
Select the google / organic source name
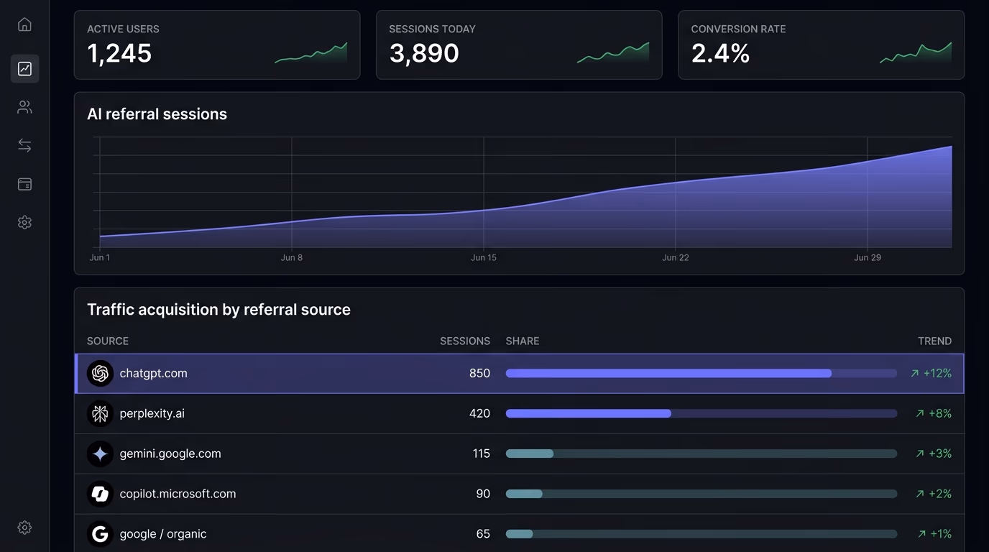point(163,534)
